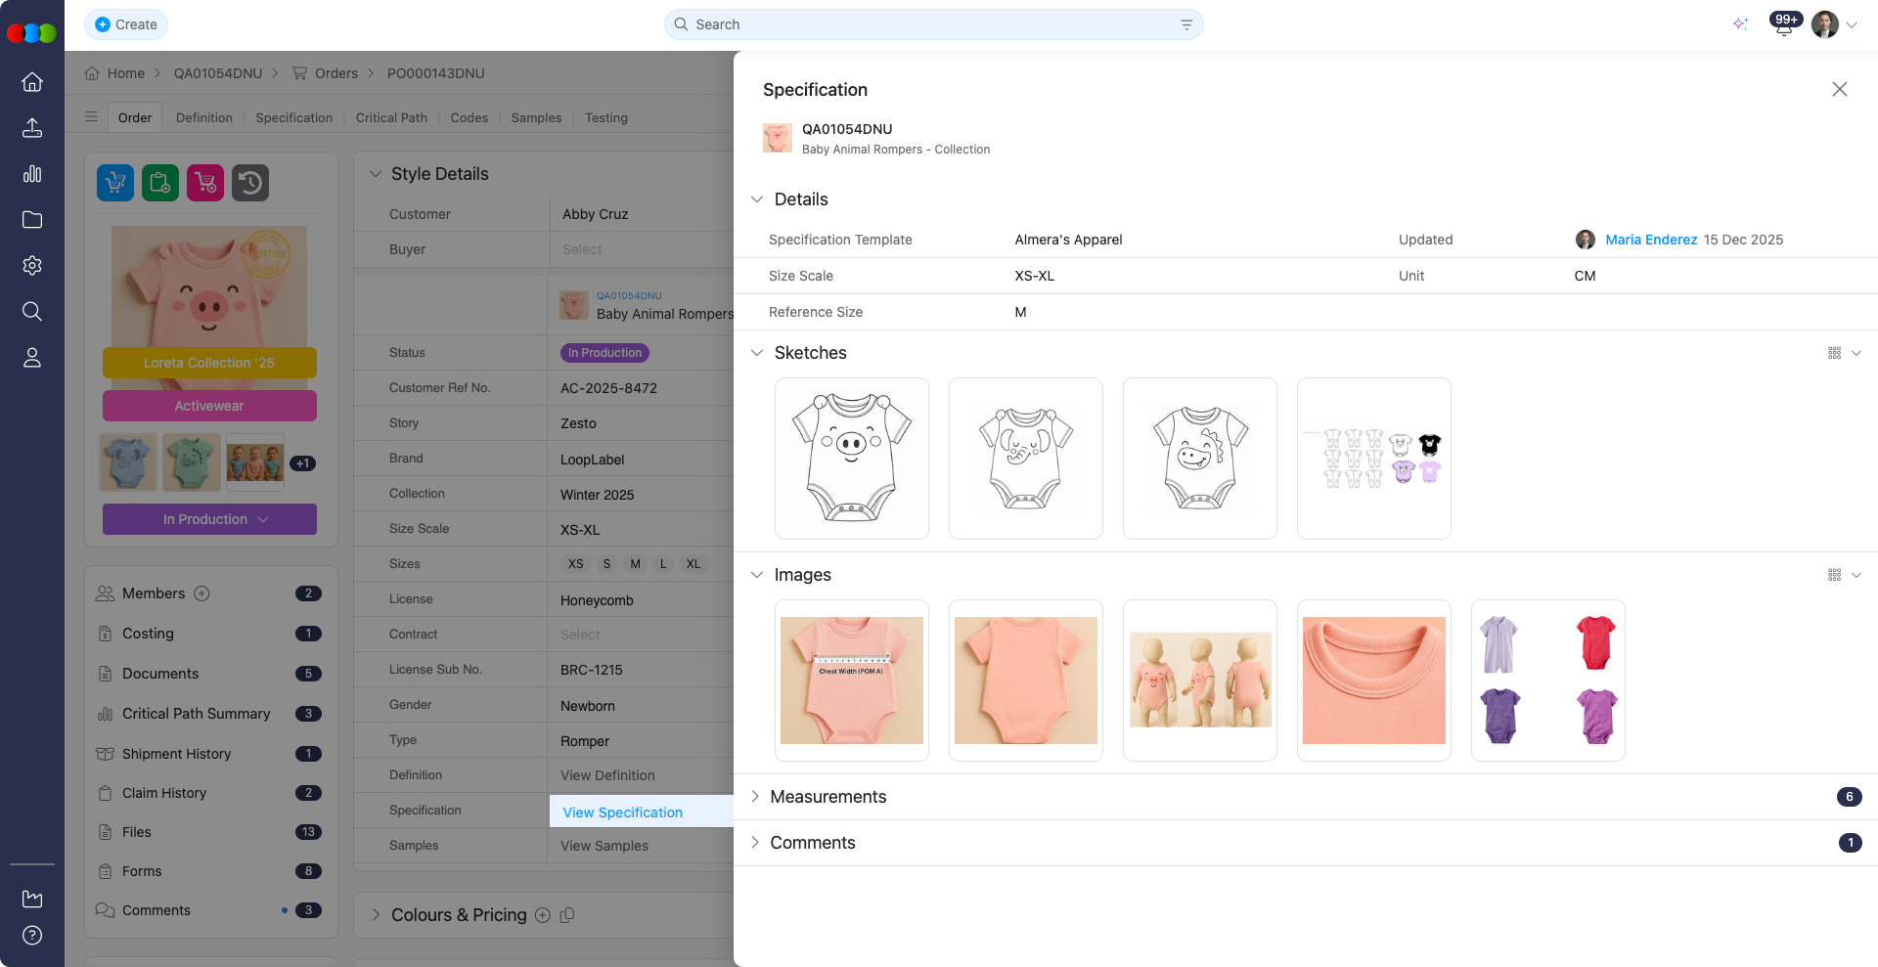Screen dimensions: 1878x967
Task: Open Maria Enderez profile link
Action: 1653,240
